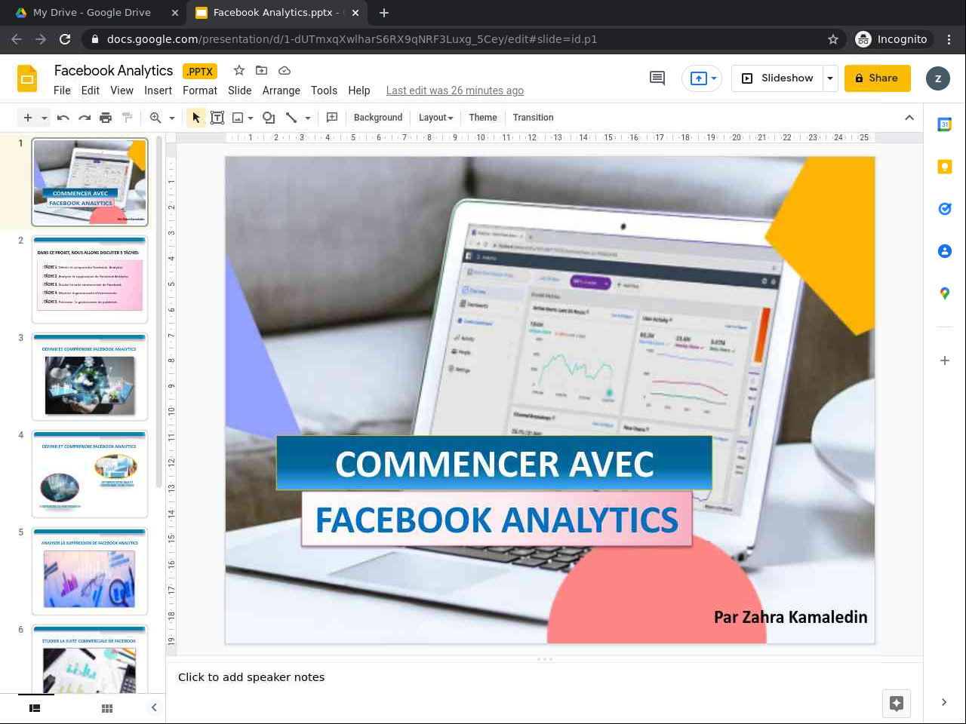The image size is (966, 724).
Task: Select slide 3 thumbnail in filmstrip
Action: point(90,377)
